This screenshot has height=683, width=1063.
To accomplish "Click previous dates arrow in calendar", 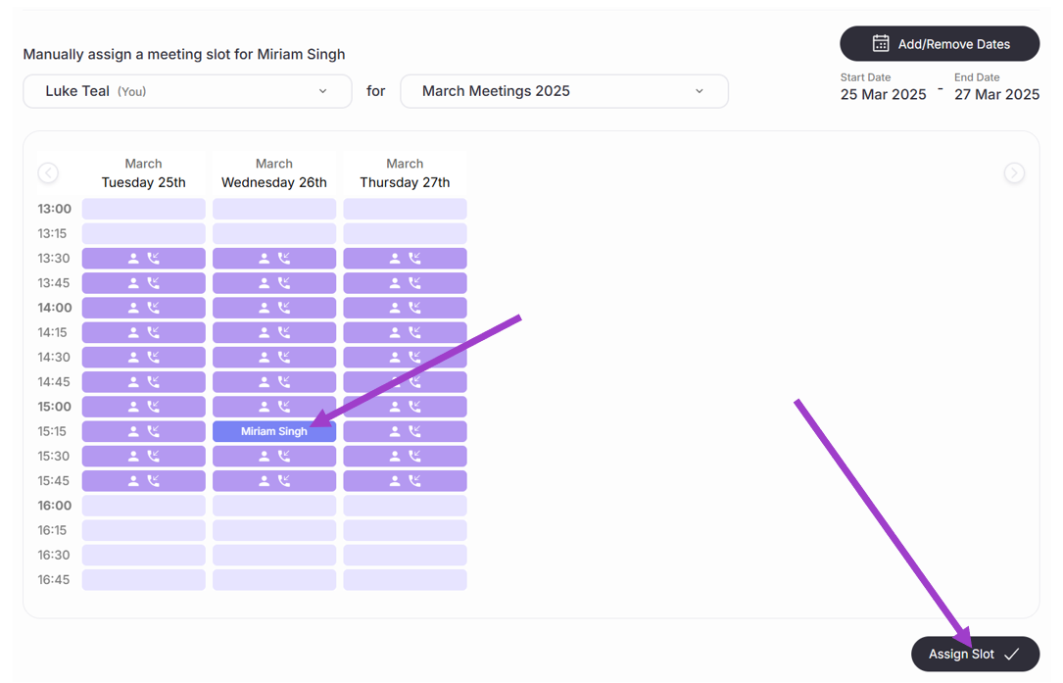I will click(48, 173).
